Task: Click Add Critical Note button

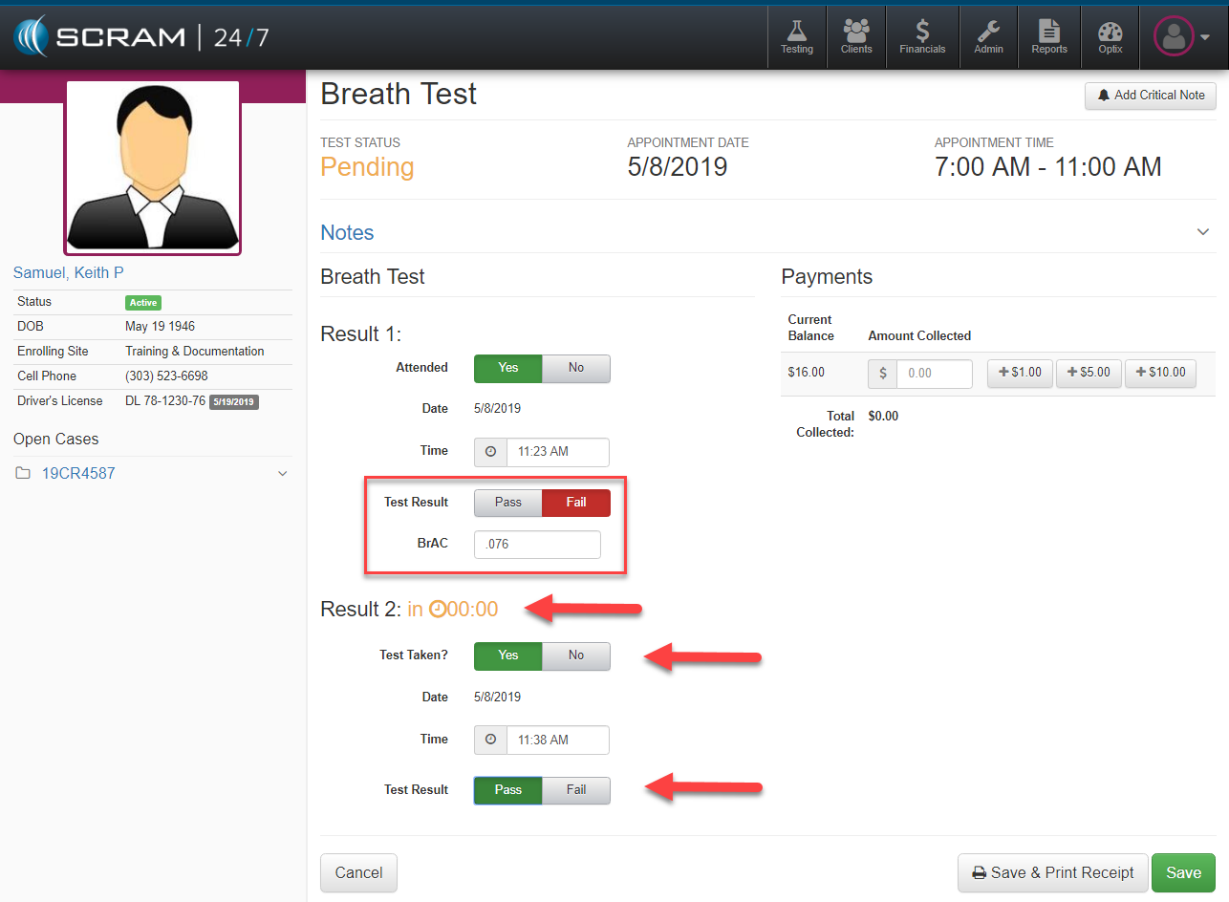Action: point(1150,96)
